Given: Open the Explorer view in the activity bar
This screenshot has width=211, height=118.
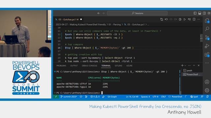Looking at the screenshot, I should 207,20.
